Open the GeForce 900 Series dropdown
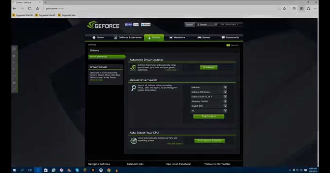 click(209, 92)
